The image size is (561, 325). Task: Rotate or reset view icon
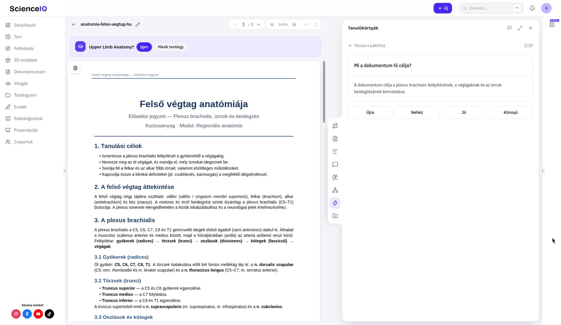tap(316, 25)
